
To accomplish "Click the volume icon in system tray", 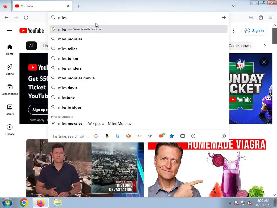I will pyautogui.click(x=250, y=203).
